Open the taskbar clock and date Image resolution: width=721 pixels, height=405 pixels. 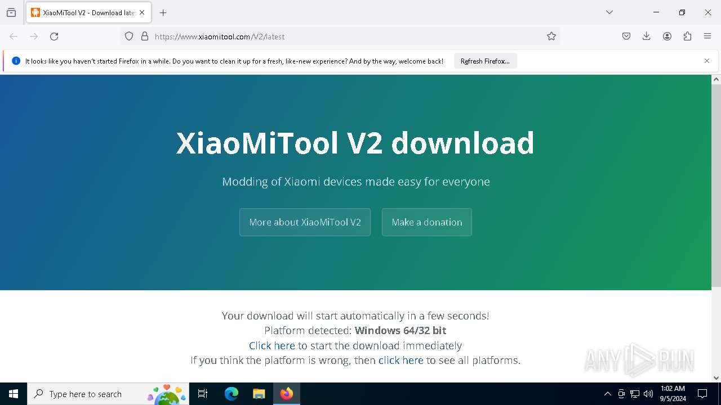(673, 394)
